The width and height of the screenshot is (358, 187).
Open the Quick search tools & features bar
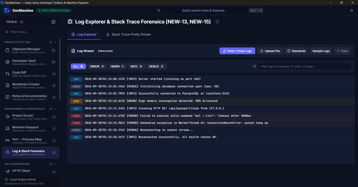210,10
